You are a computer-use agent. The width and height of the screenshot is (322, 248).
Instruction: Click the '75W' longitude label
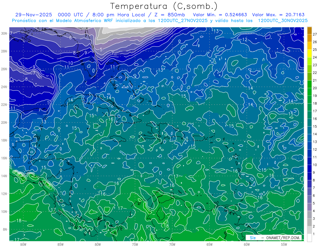pos(135,245)
